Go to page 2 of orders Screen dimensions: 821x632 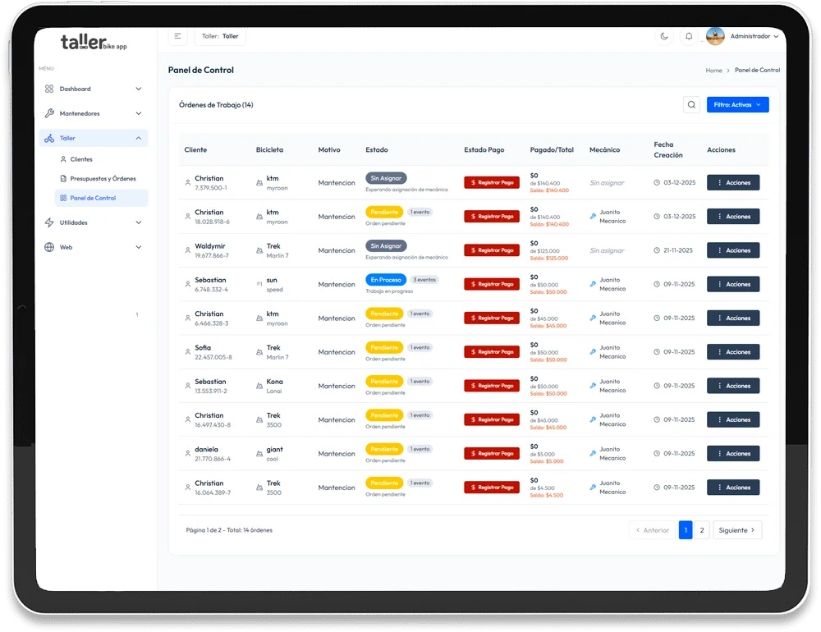click(702, 530)
